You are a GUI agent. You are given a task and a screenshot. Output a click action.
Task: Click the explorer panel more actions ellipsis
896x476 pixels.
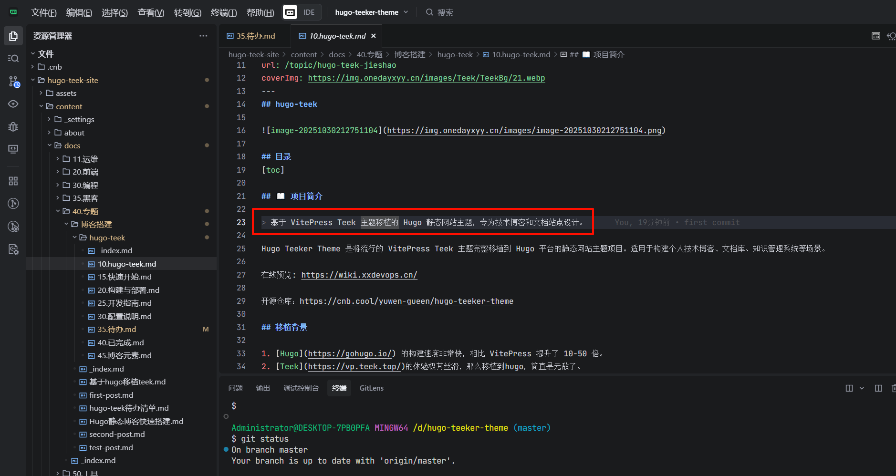point(203,36)
